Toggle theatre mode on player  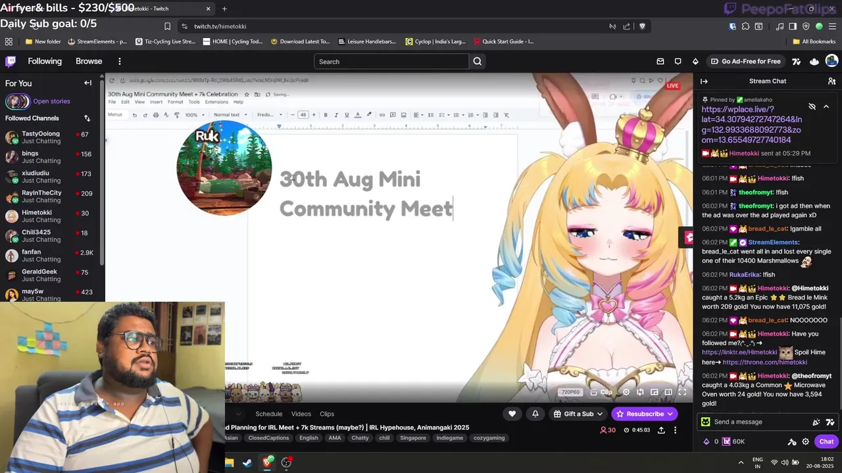click(x=668, y=392)
